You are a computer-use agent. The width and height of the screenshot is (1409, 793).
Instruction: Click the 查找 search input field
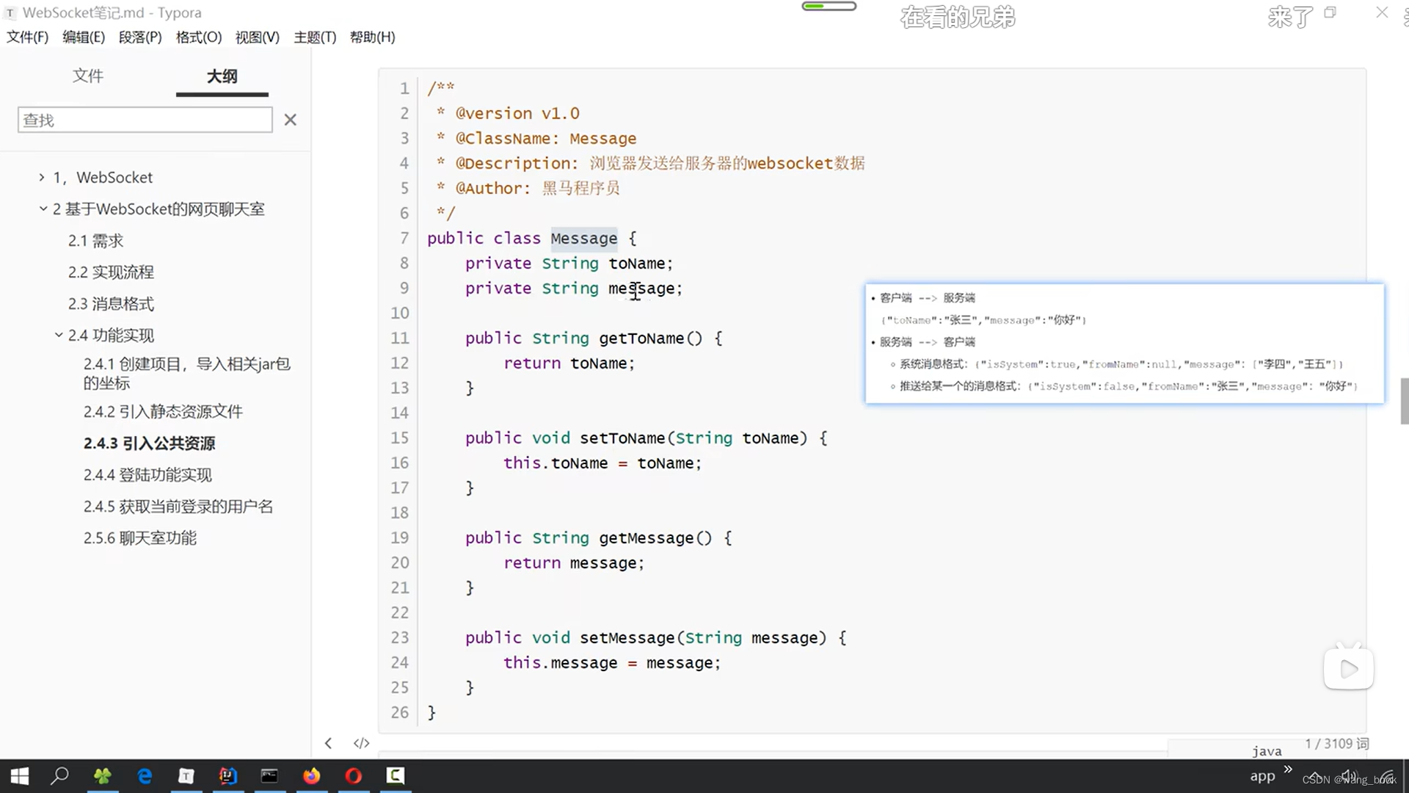[x=145, y=120]
